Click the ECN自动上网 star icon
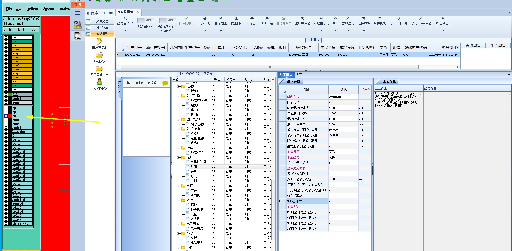The height and width of the screenshot is (251, 512). tap(443, 18)
